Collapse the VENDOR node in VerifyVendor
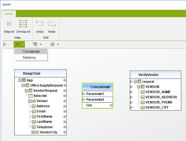186x141 pixels. pyautogui.click(x=139, y=87)
